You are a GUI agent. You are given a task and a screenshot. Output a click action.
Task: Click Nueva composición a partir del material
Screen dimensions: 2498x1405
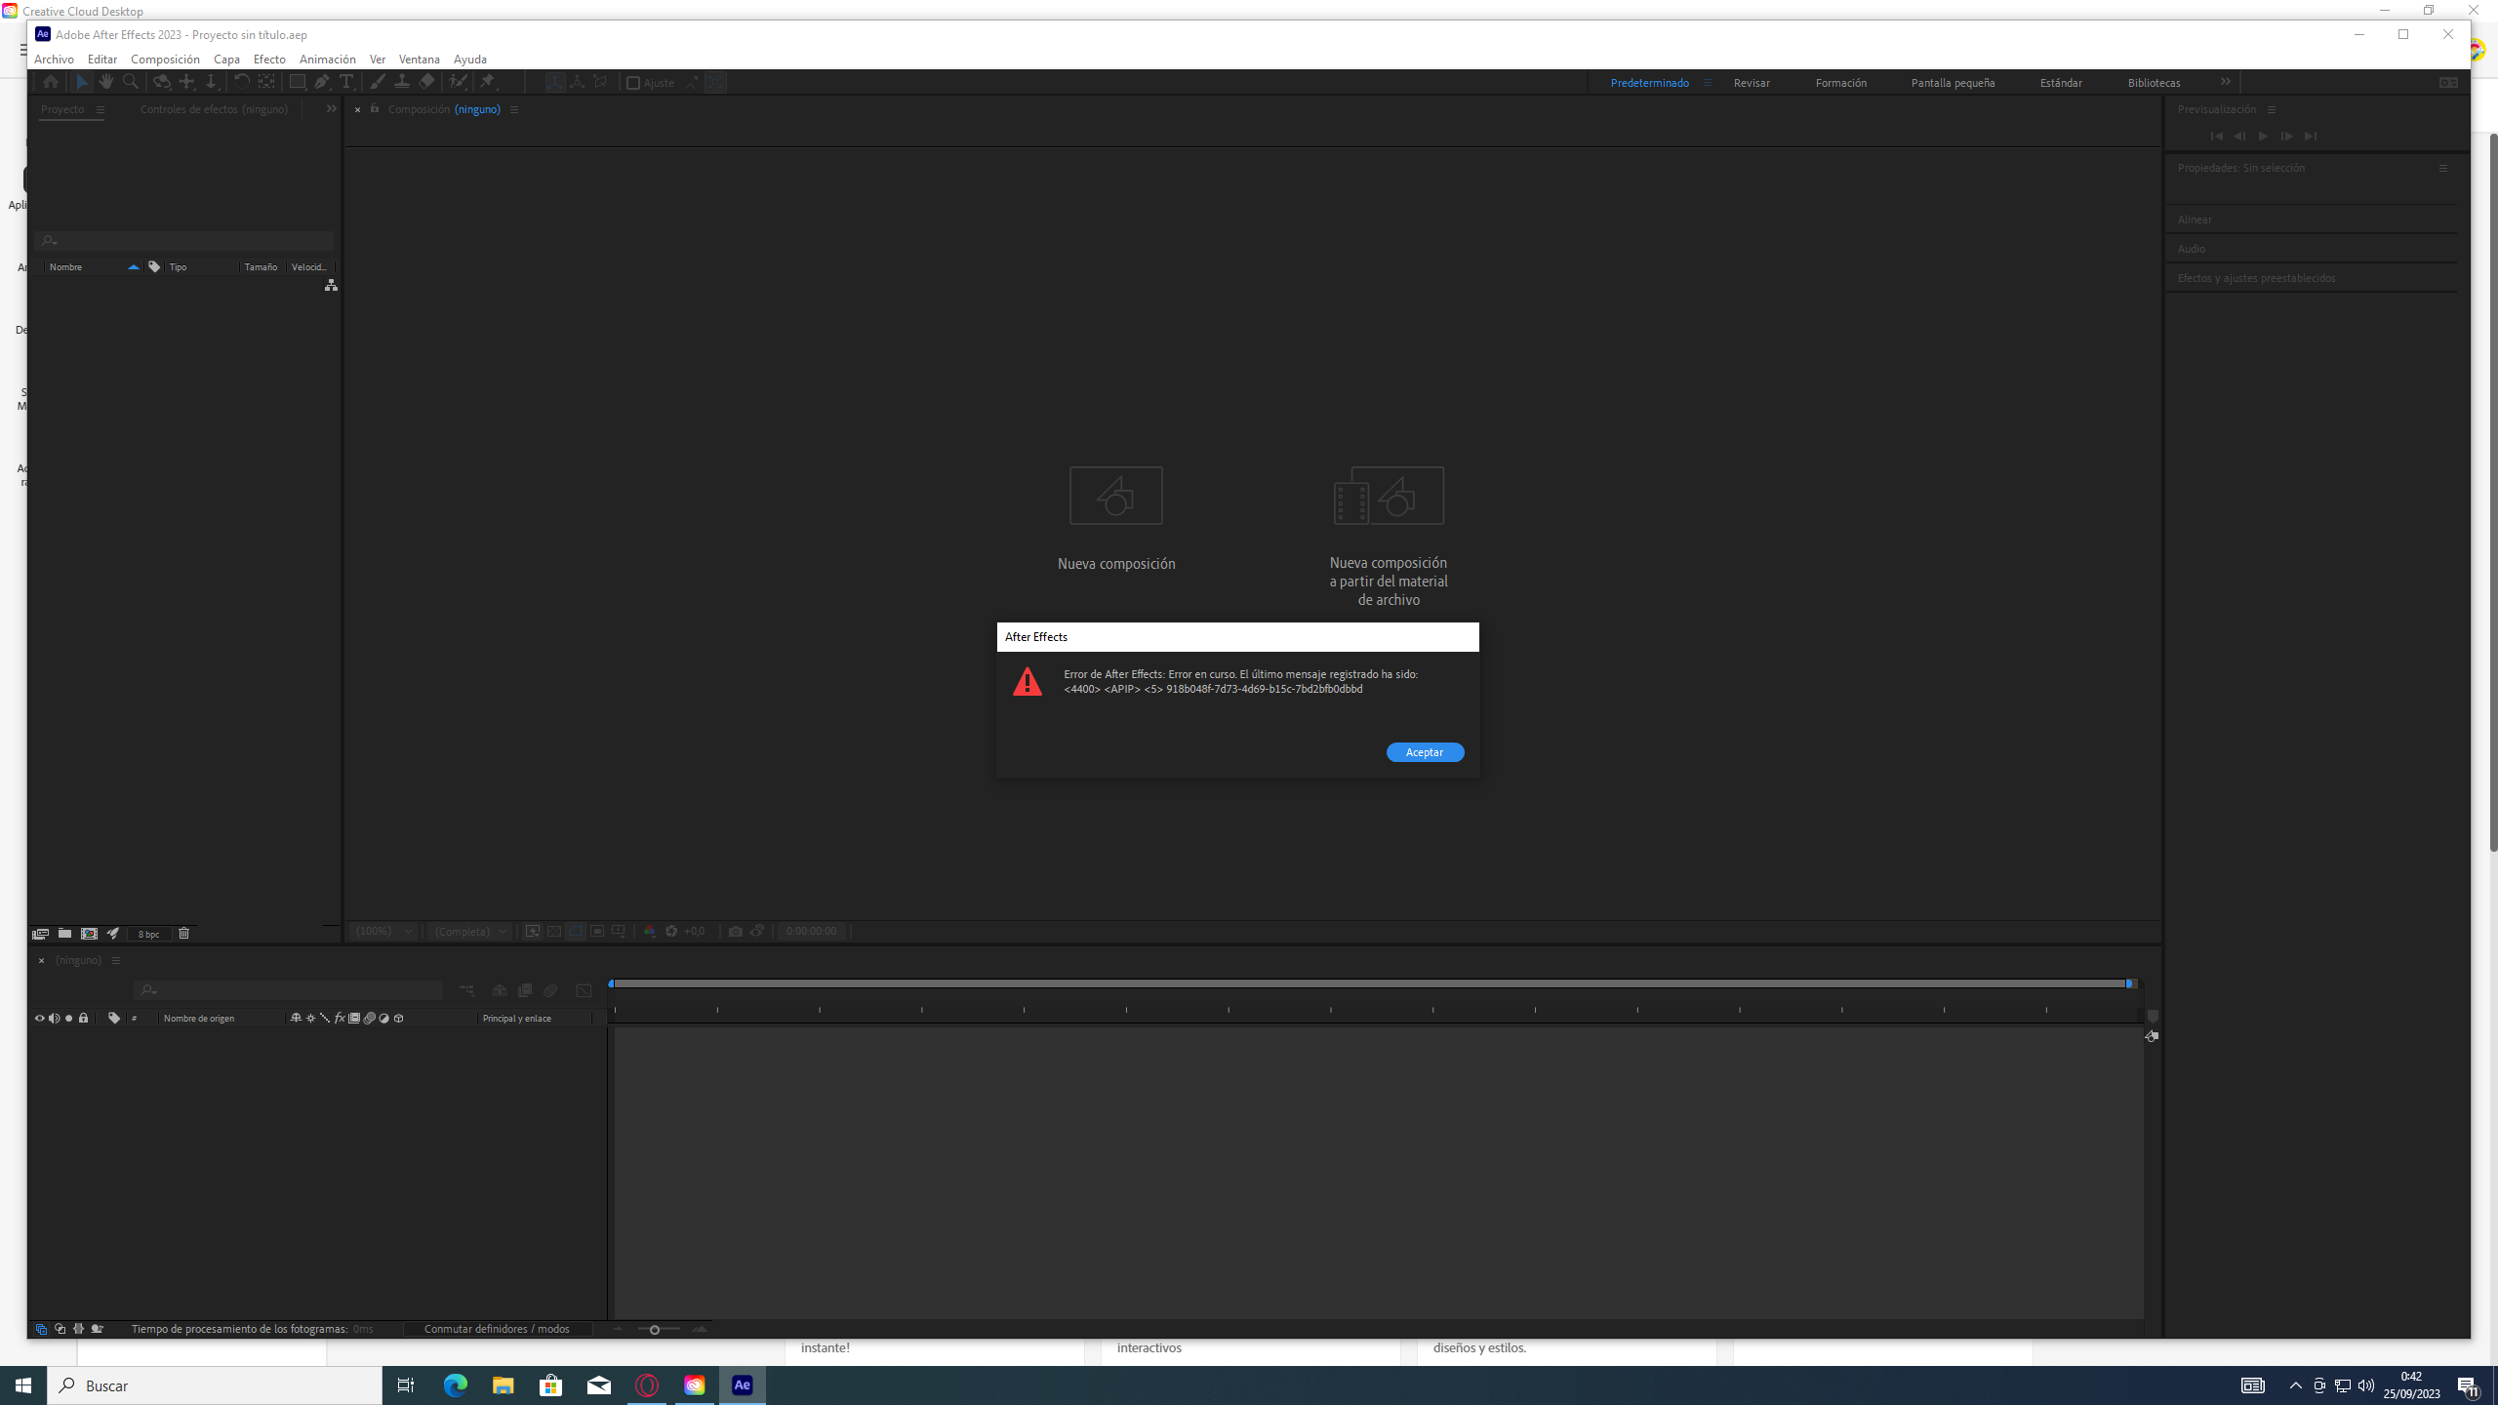[x=1389, y=537]
